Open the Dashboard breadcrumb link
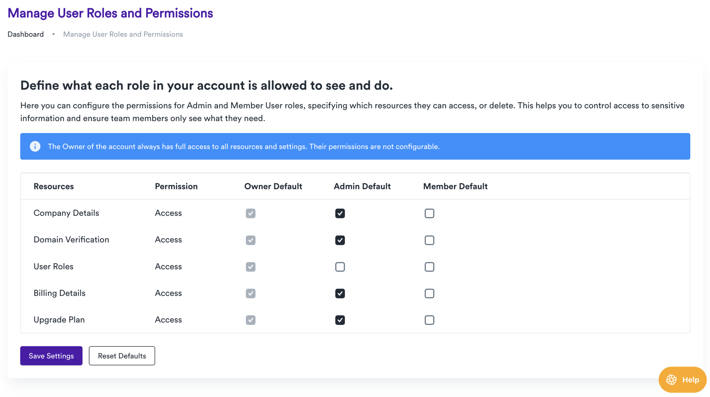710x397 pixels. (x=26, y=34)
